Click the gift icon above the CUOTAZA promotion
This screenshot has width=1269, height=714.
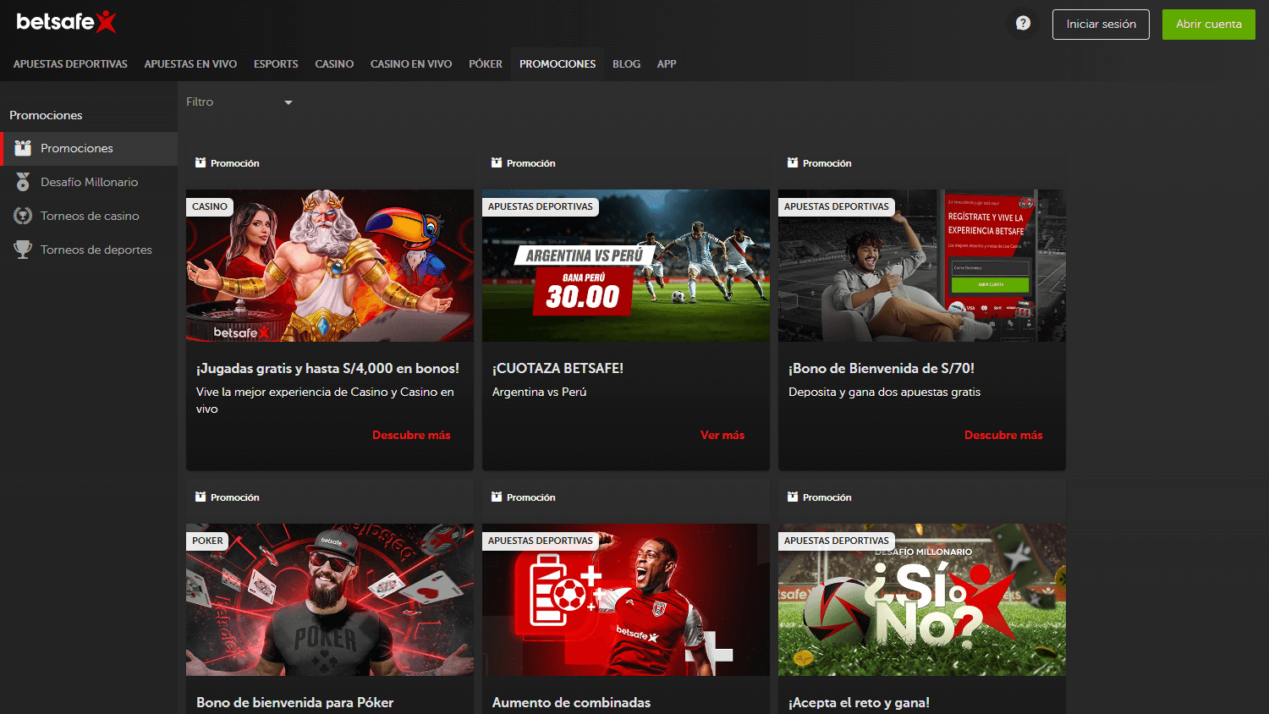click(x=495, y=162)
